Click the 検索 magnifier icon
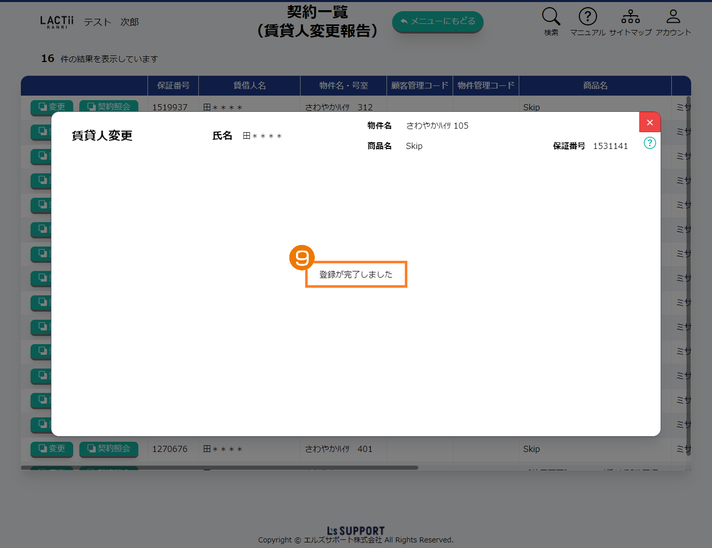Viewport: 712px width, 548px height. tap(551, 17)
